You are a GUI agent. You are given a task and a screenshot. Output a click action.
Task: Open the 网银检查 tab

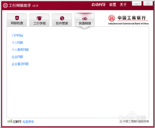click(17, 20)
